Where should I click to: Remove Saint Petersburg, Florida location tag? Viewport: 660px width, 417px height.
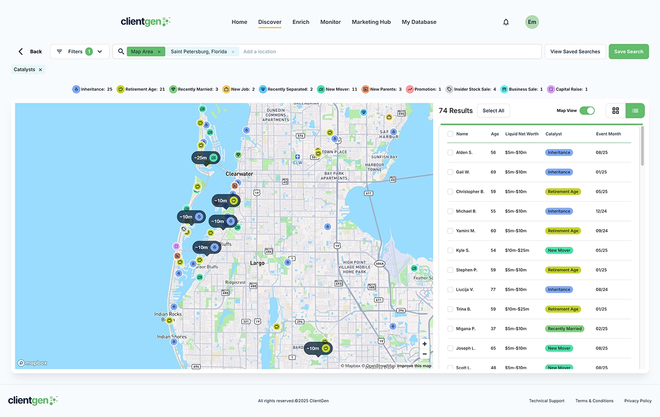click(233, 52)
